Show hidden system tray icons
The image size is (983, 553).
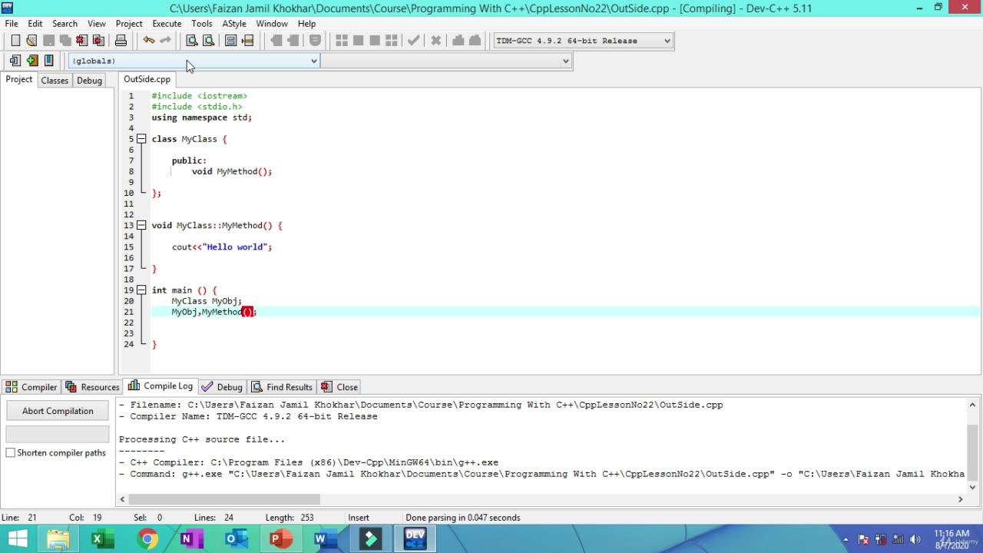tap(846, 539)
